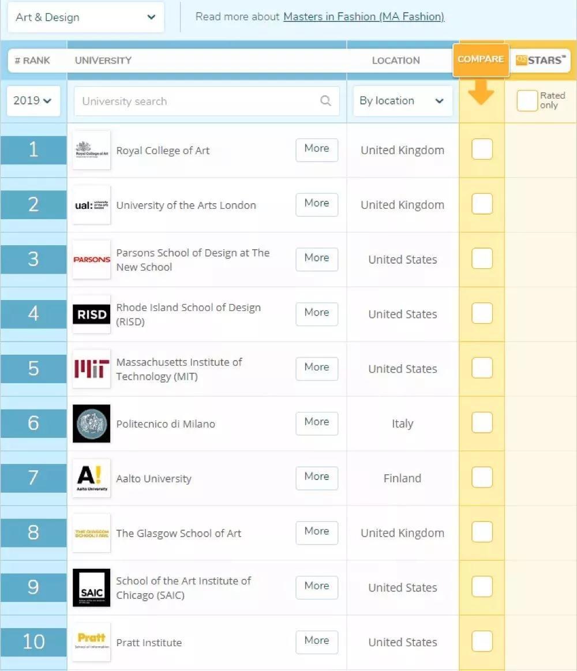Check compare box for Rhode Island School of Design
The width and height of the screenshot is (577, 671).
click(x=482, y=313)
